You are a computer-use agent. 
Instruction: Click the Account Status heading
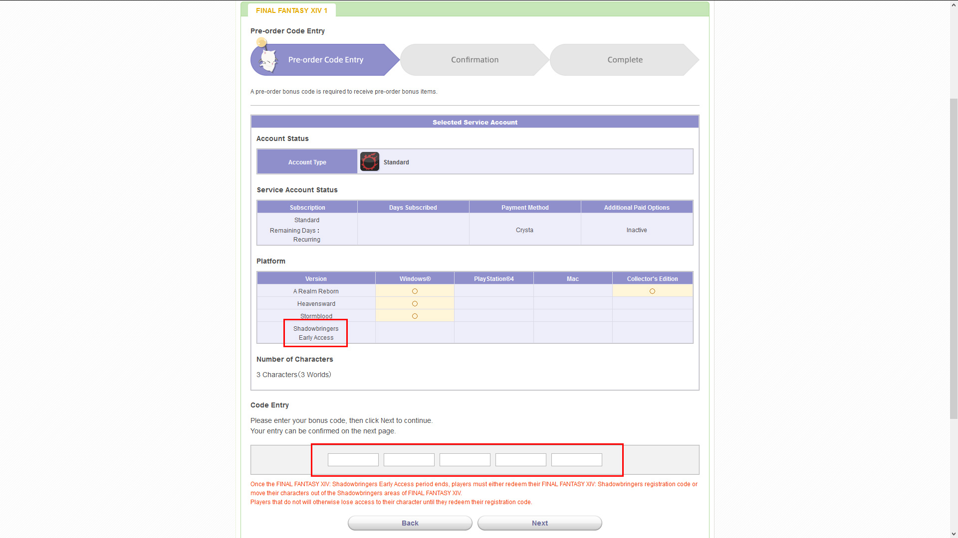[x=282, y=138]
